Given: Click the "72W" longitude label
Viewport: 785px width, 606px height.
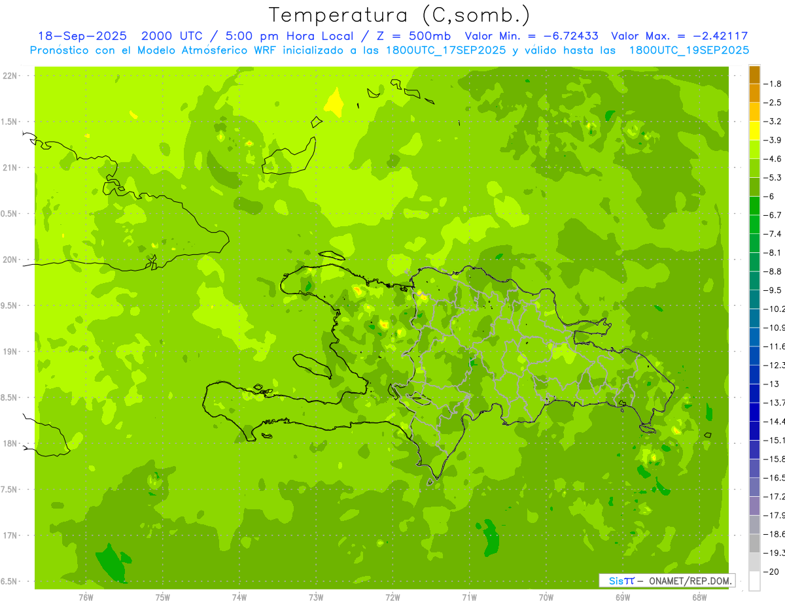Looking at the screenshot, I should 392,597.
